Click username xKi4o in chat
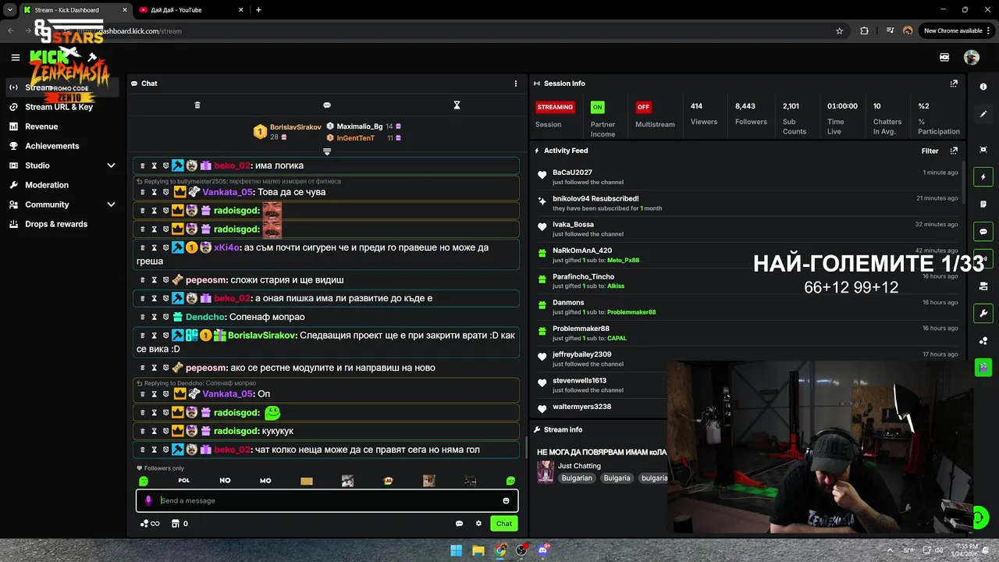Viewport: 999px width, 562px height. point(226,247)
